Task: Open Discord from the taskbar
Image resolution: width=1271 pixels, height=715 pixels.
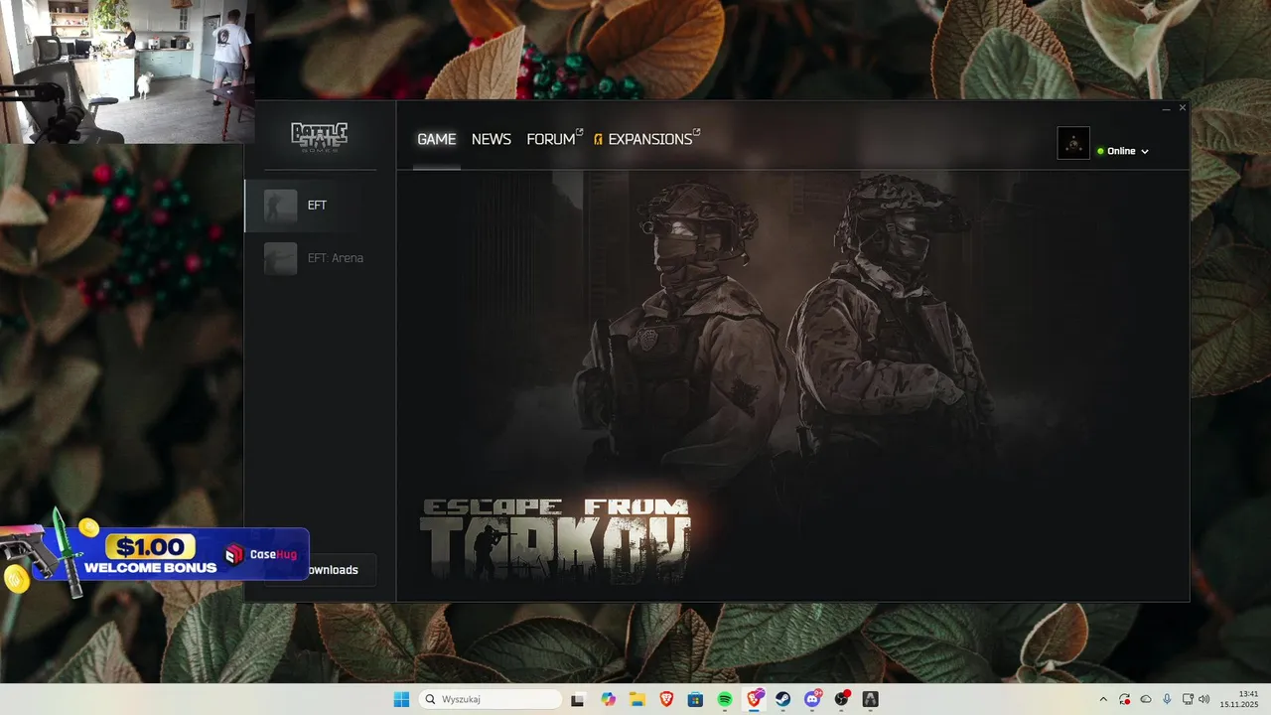Action: click(813, 699)
